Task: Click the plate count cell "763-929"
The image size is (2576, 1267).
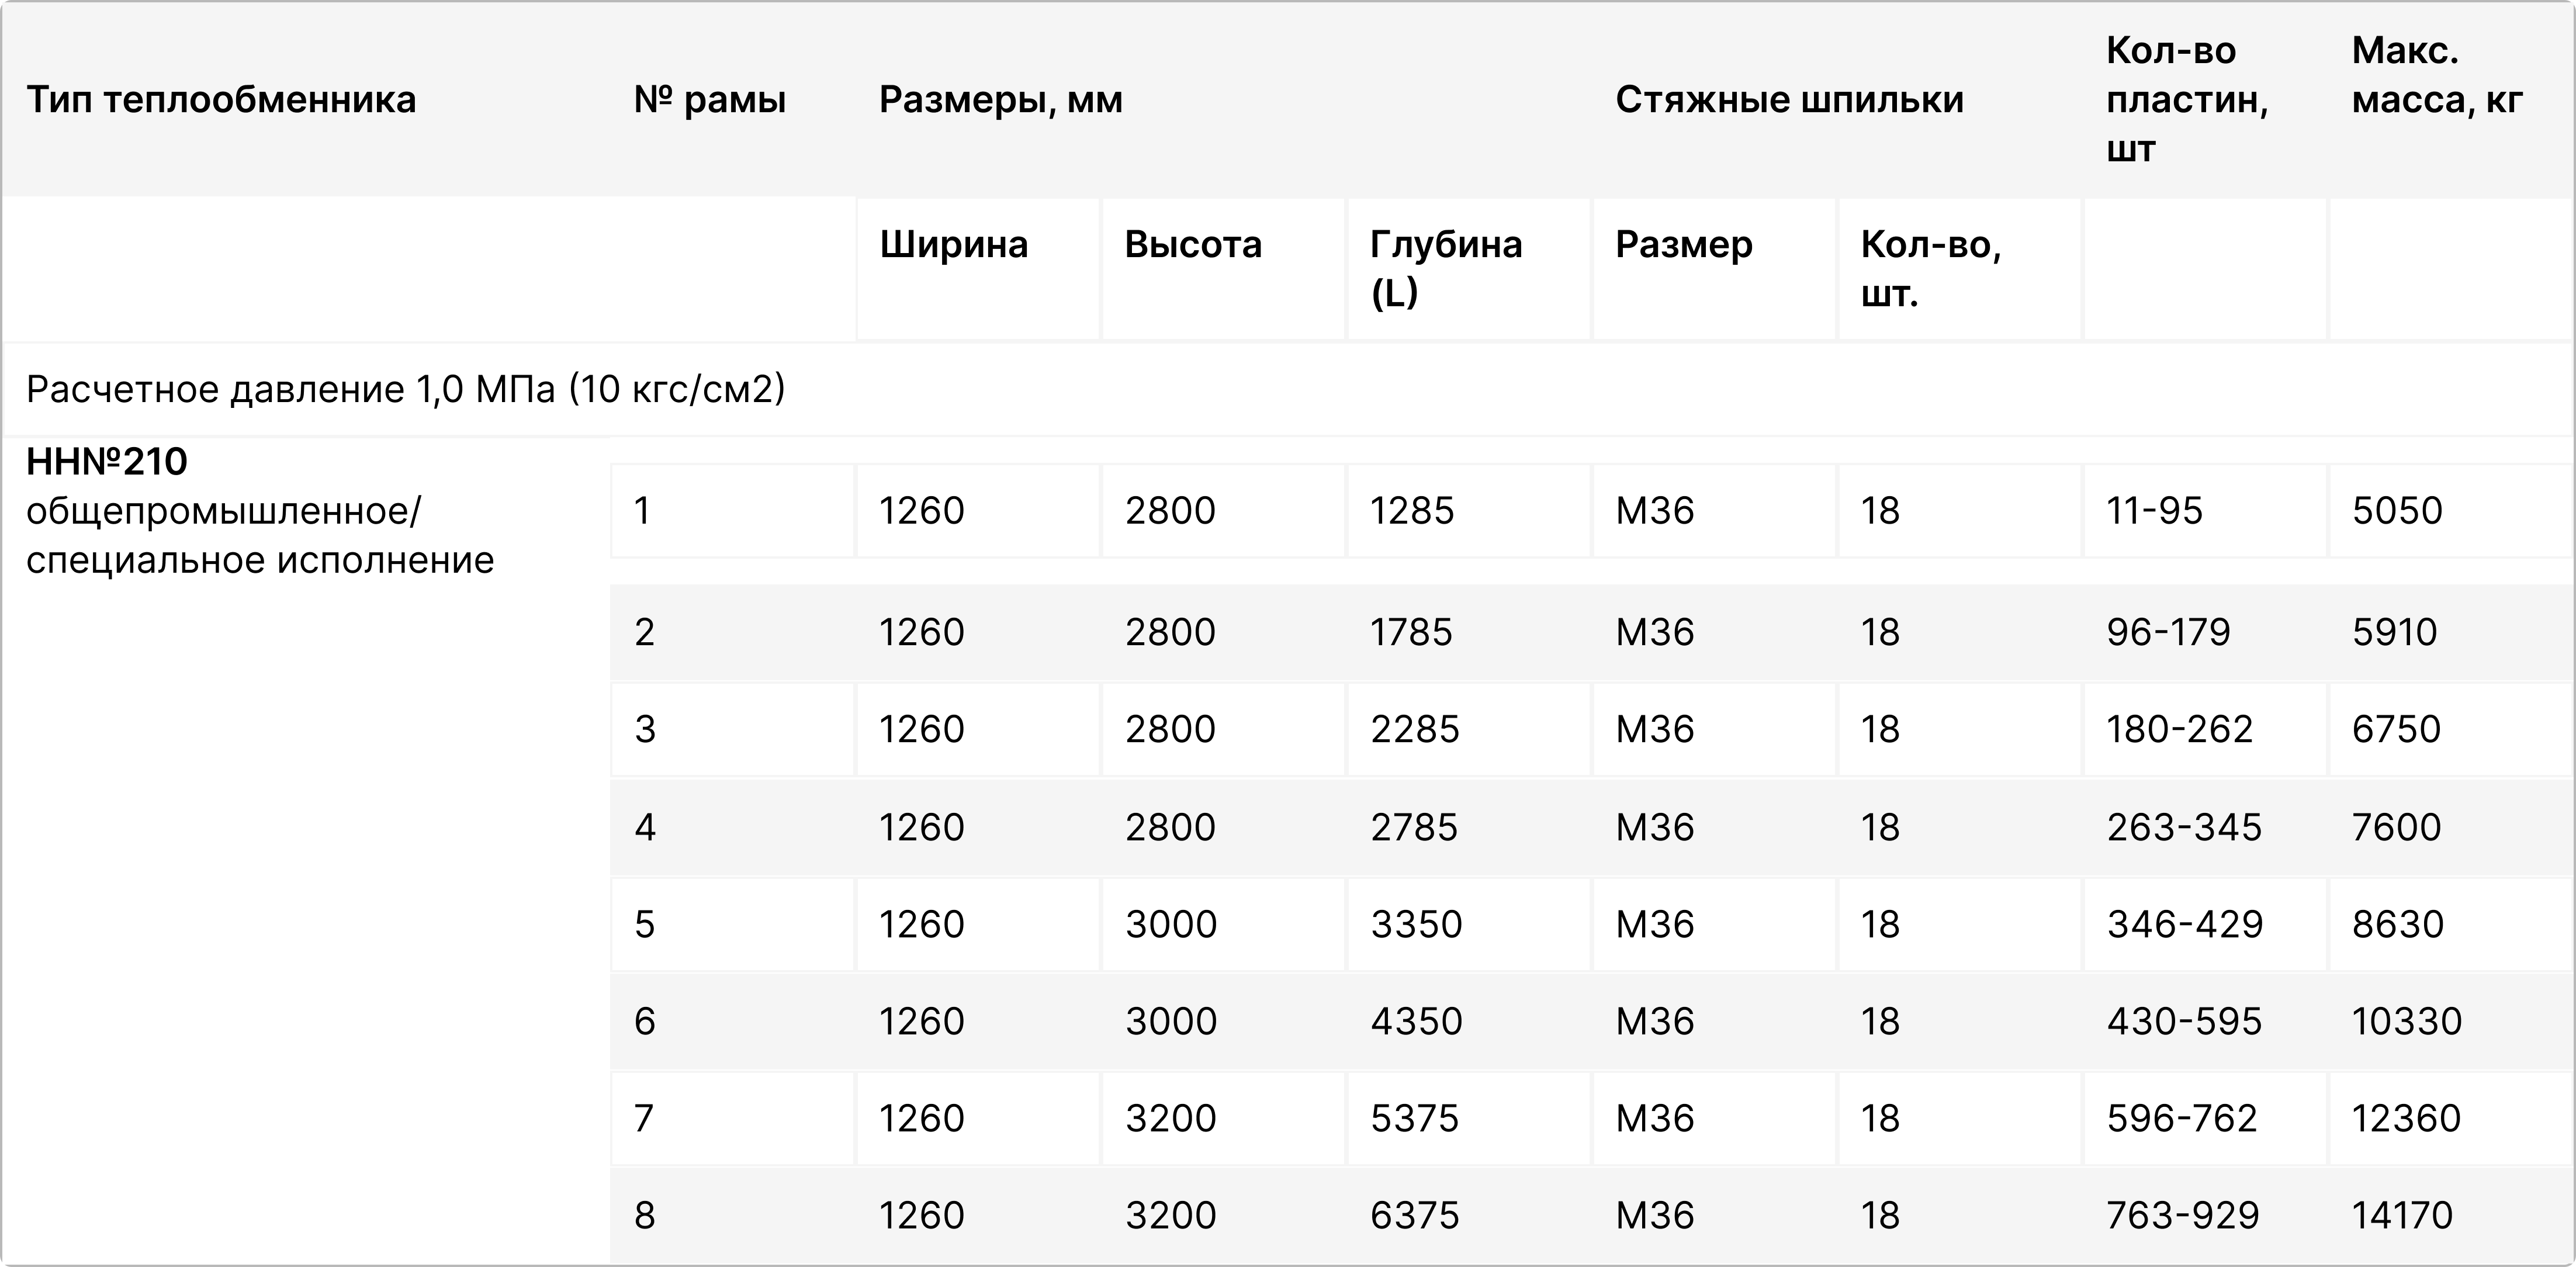Action: click(x=2183, y=1215)
